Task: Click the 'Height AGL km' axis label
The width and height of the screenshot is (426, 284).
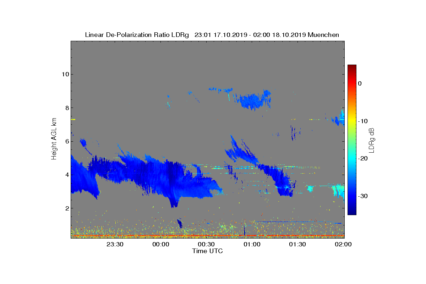Action: click(x=54, y=139)
